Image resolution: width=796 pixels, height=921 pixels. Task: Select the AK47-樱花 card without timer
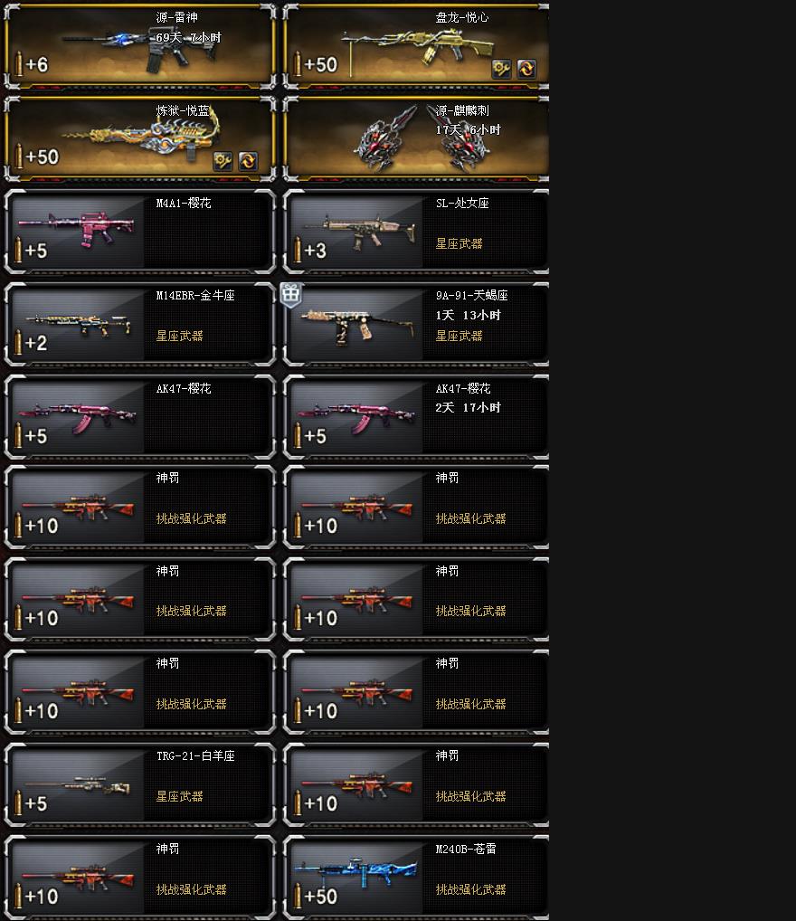click(140, 416)
